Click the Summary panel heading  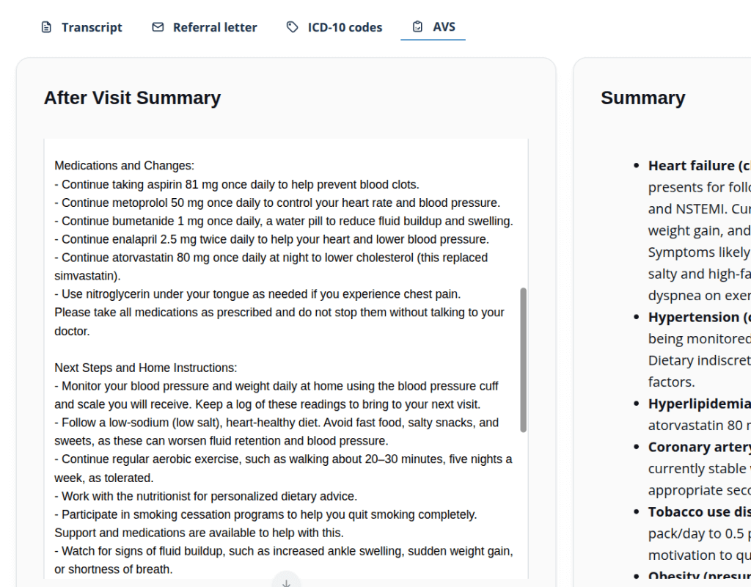click(x=642, y=98)
